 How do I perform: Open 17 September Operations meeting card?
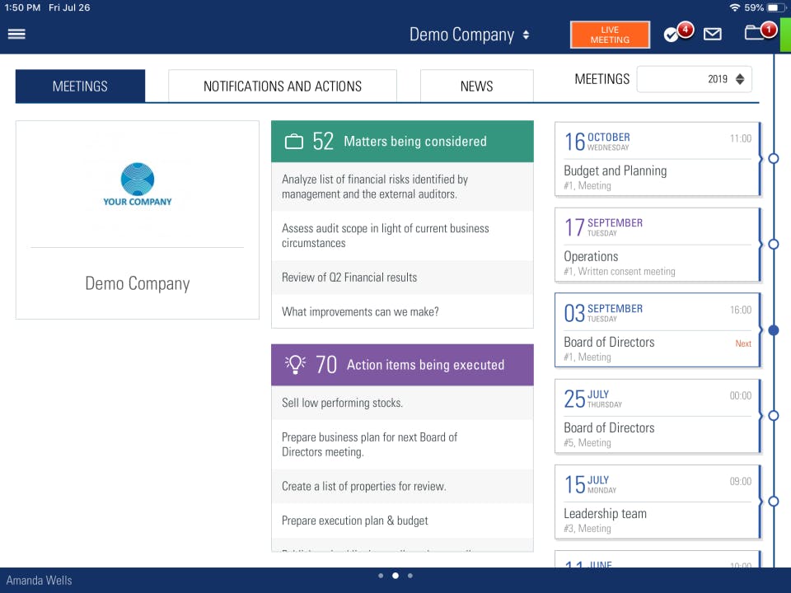[x=658, y=245]
